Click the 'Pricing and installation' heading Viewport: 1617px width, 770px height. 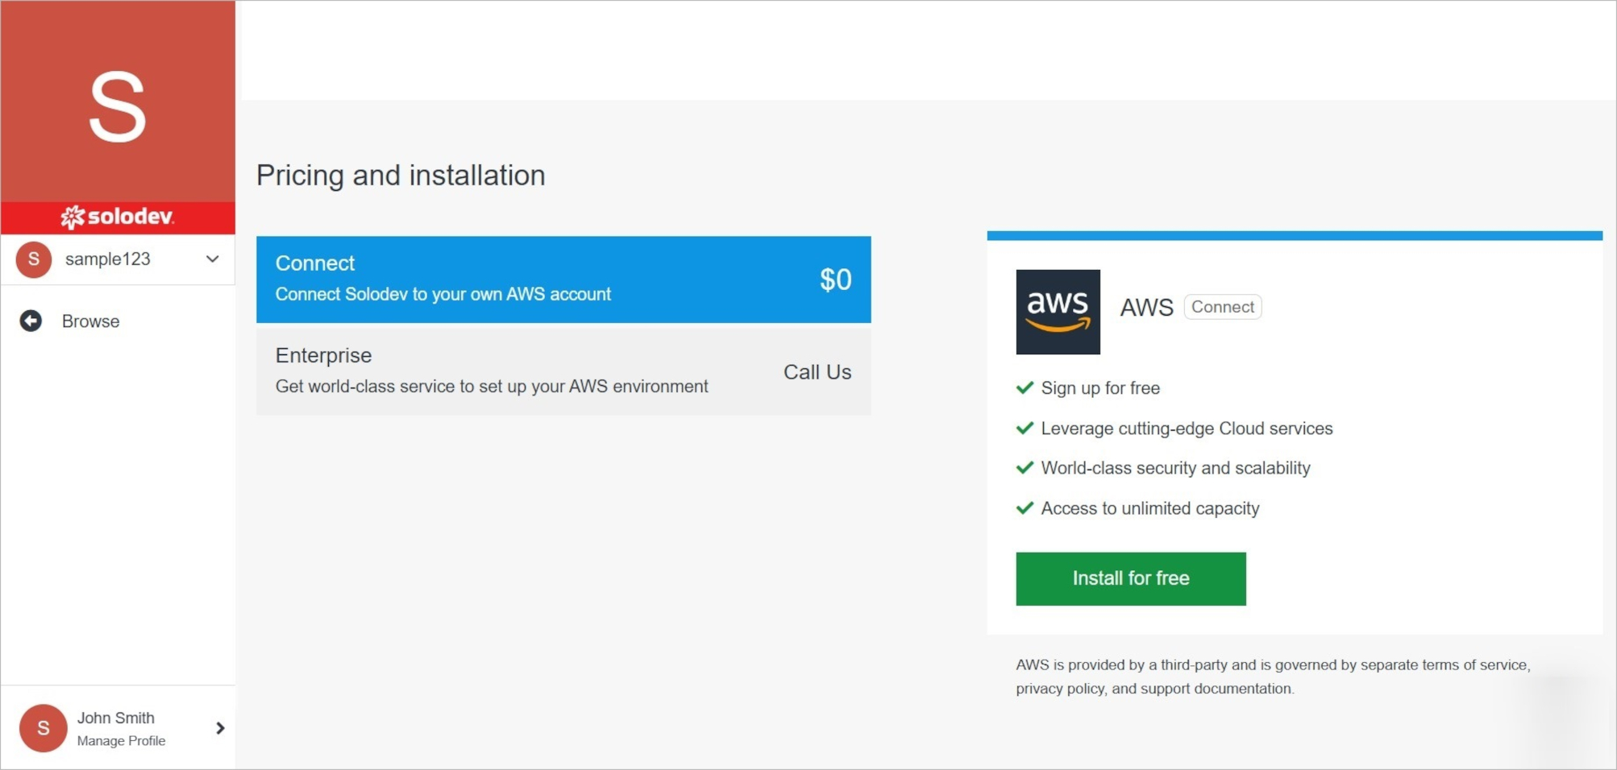[x=401, y=176]
